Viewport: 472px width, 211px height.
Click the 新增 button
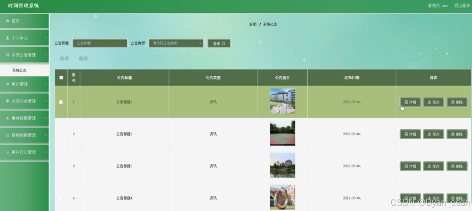[x=64, y=59]
